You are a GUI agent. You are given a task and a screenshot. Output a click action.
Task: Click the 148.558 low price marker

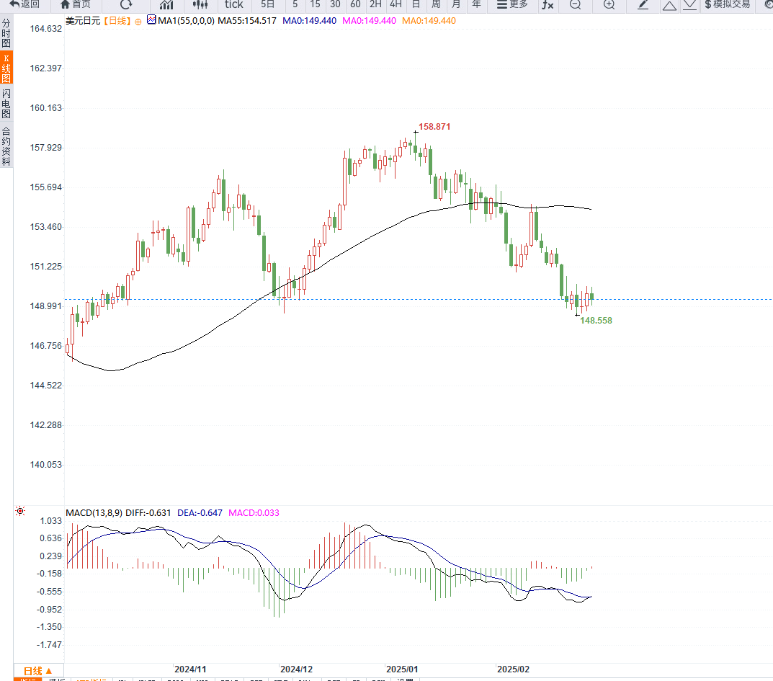pyautogui.click(x=596, y=321)
